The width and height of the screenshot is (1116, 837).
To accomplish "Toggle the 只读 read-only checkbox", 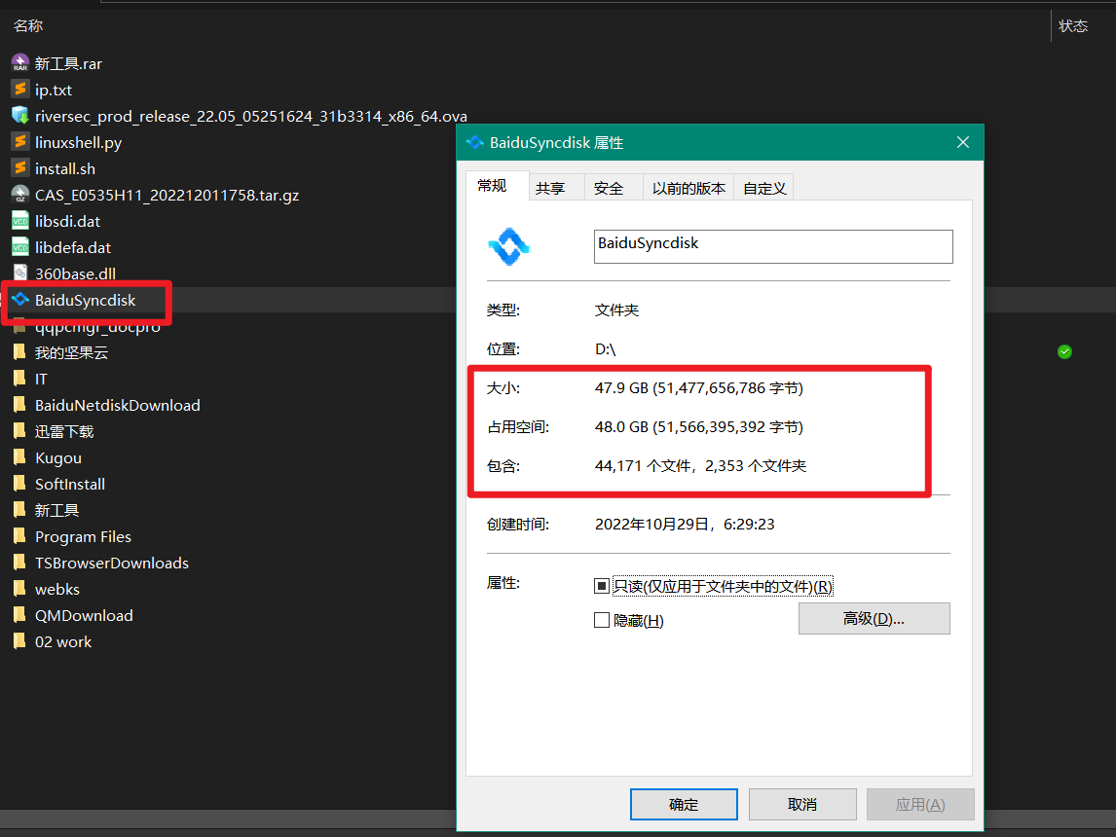I will 602,586.
